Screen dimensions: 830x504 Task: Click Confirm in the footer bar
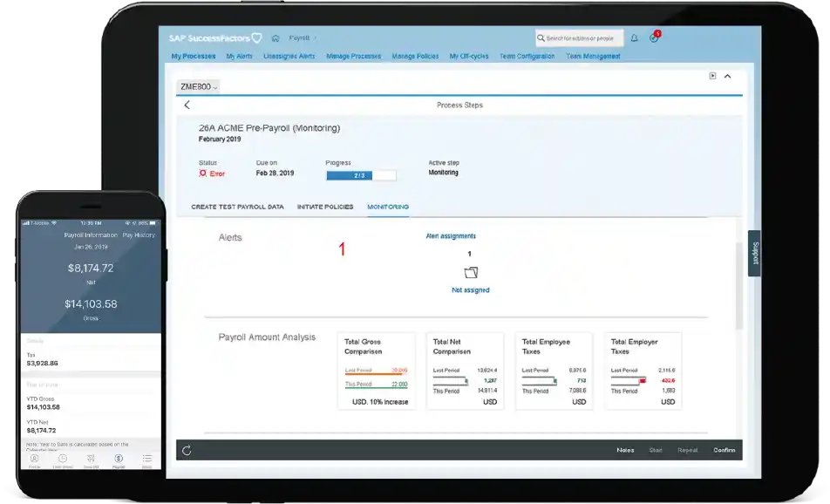click(x=725, y=450)
